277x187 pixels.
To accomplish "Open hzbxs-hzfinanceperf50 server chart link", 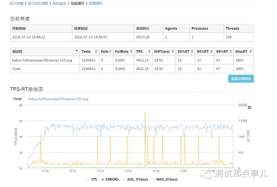I will pyautogui.click(x=58, y=99).
